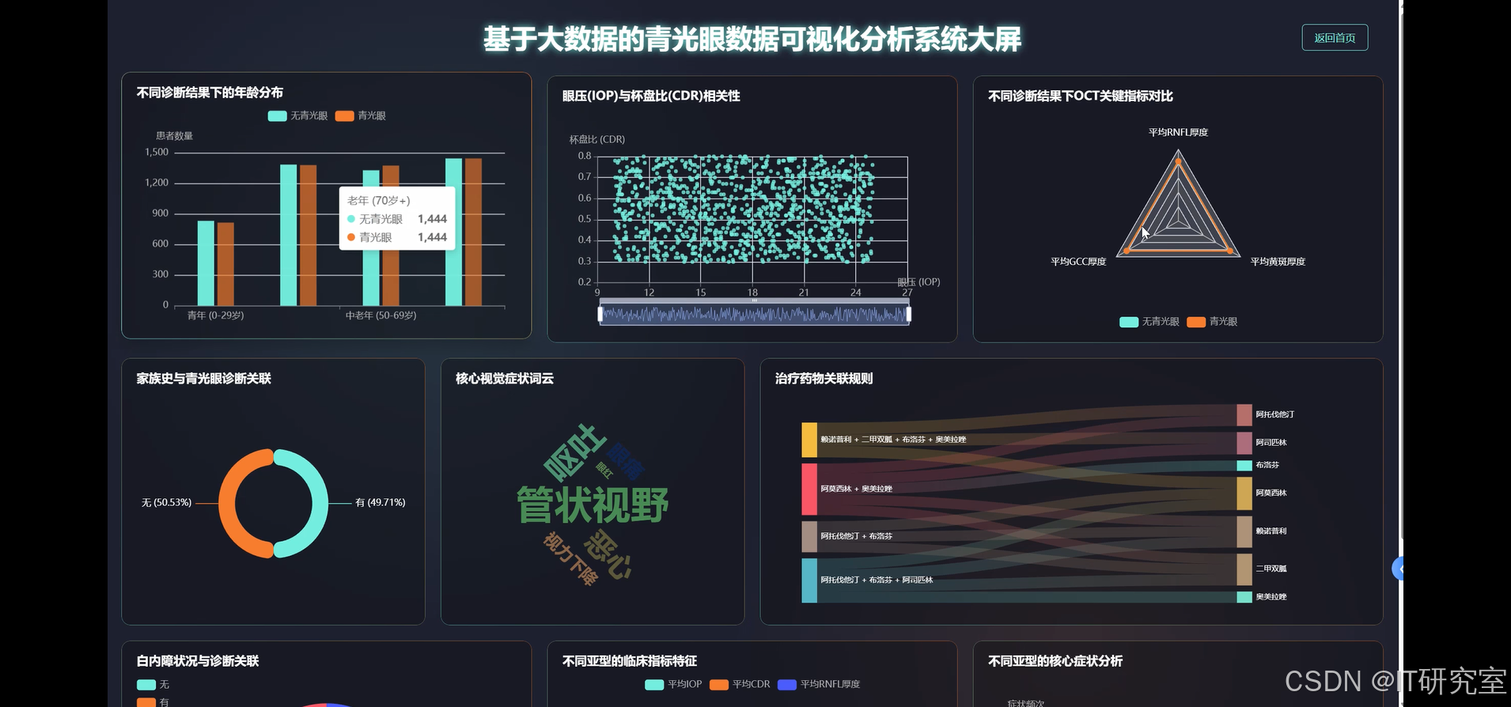Click the dashboard heading 基于大数据的青光眼数据可视化分析系统大屏
The image size is (1511, 707).
[752, 39]
